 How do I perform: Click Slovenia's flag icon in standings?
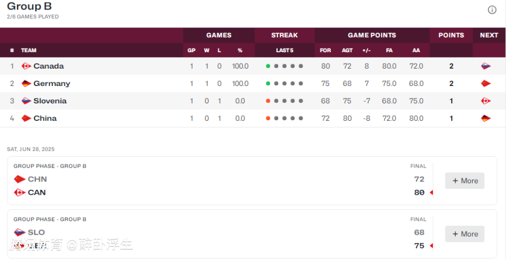point(26,101)
